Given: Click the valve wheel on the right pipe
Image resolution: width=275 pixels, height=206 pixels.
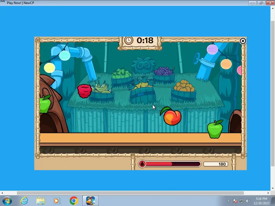Looking at the screenshot, I should coord(197,59).
